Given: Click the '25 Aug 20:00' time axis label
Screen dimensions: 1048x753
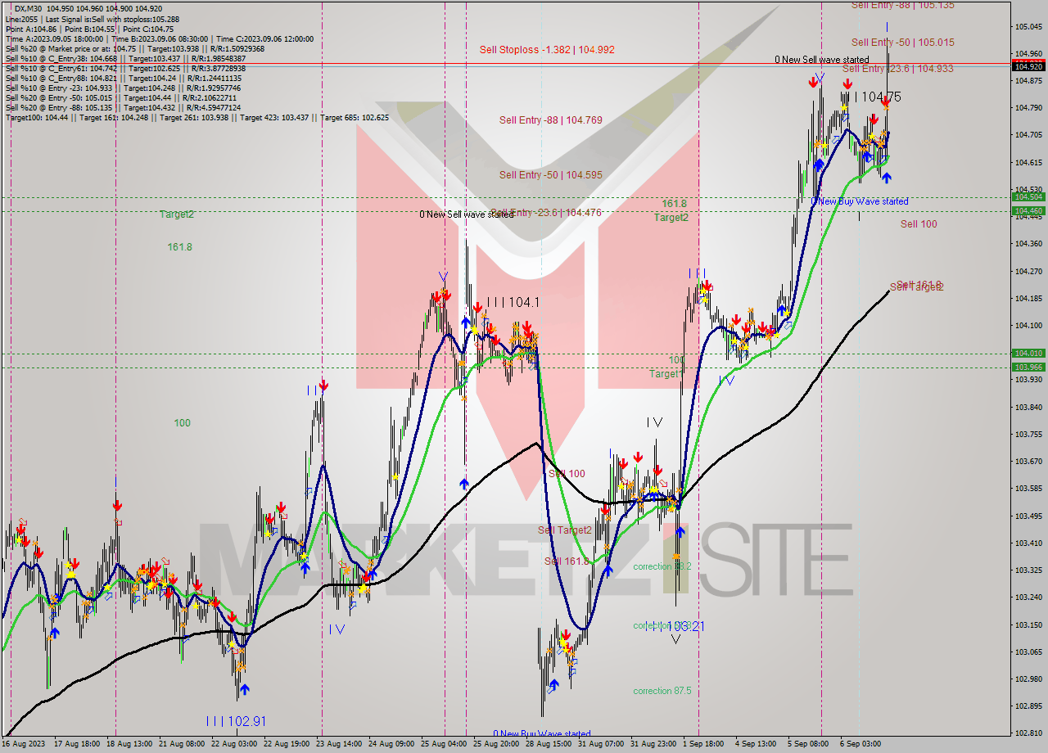Looking at the screenshot, I should (x=496, y=744).
